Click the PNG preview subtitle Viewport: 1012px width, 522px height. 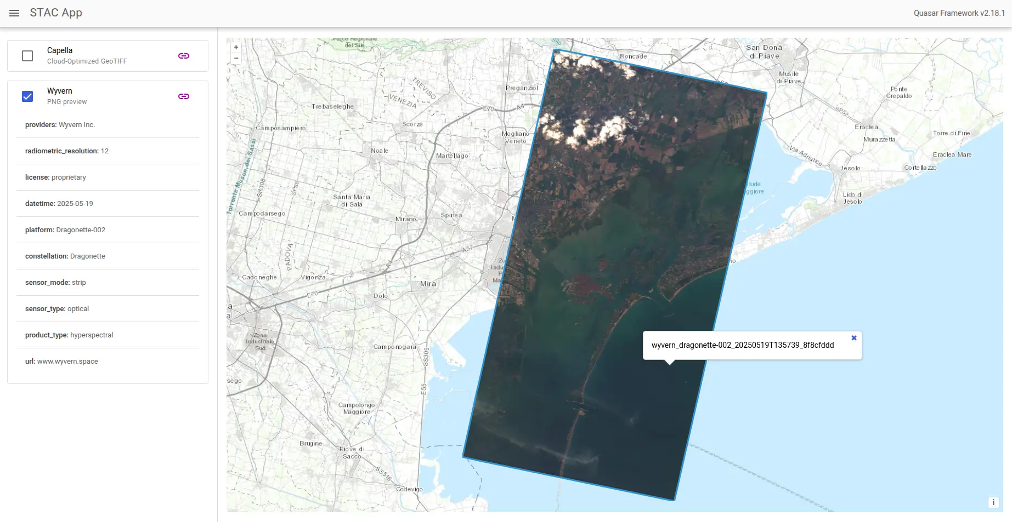pos(67,102)
